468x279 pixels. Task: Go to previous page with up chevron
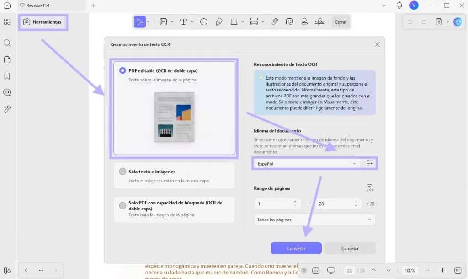click(373, 270)
